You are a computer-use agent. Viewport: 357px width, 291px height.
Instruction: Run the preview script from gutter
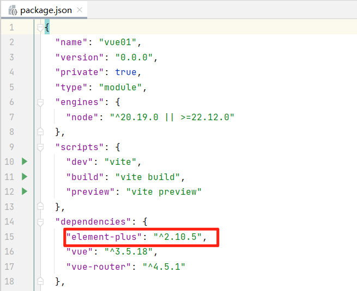[25, 191]
